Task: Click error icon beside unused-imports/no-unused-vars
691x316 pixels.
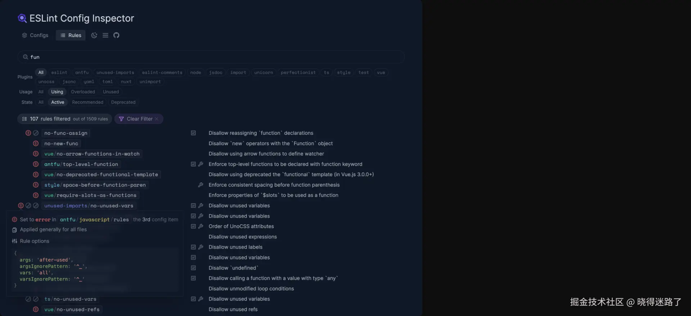Action: click(x=21, y=206)
